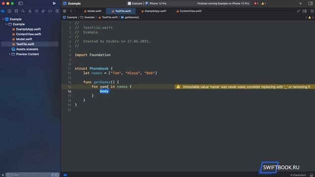Viewport: 315px width, 177px height.
Task: Open the related items grid icon
Action: [64, 11]
